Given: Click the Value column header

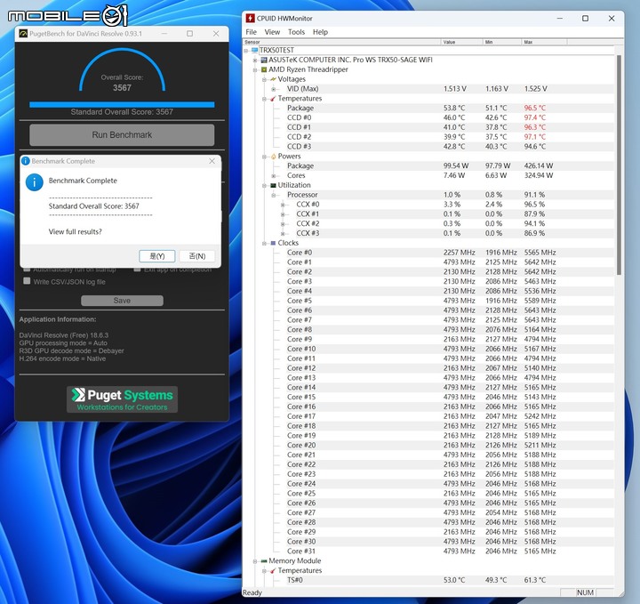Looking at the screenshot, I should (x=461, y=42).
